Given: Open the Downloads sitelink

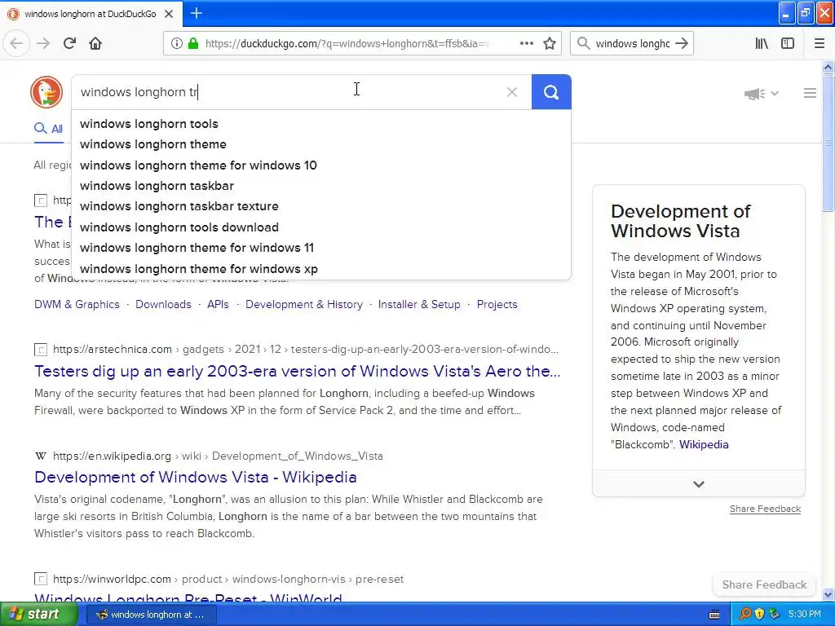Looking at the screenshot, I should click(x=163, y=305).
